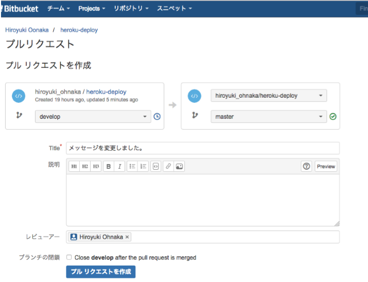Toggle italic formatting in description
This screenshot has width=368, height=282.
[119, 166]
